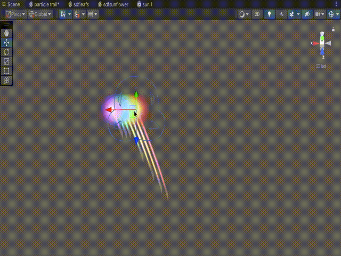341x256 pixels.
Task: Select the Rect transform tool
Action: pyautogui.click(x=6, y=71)
